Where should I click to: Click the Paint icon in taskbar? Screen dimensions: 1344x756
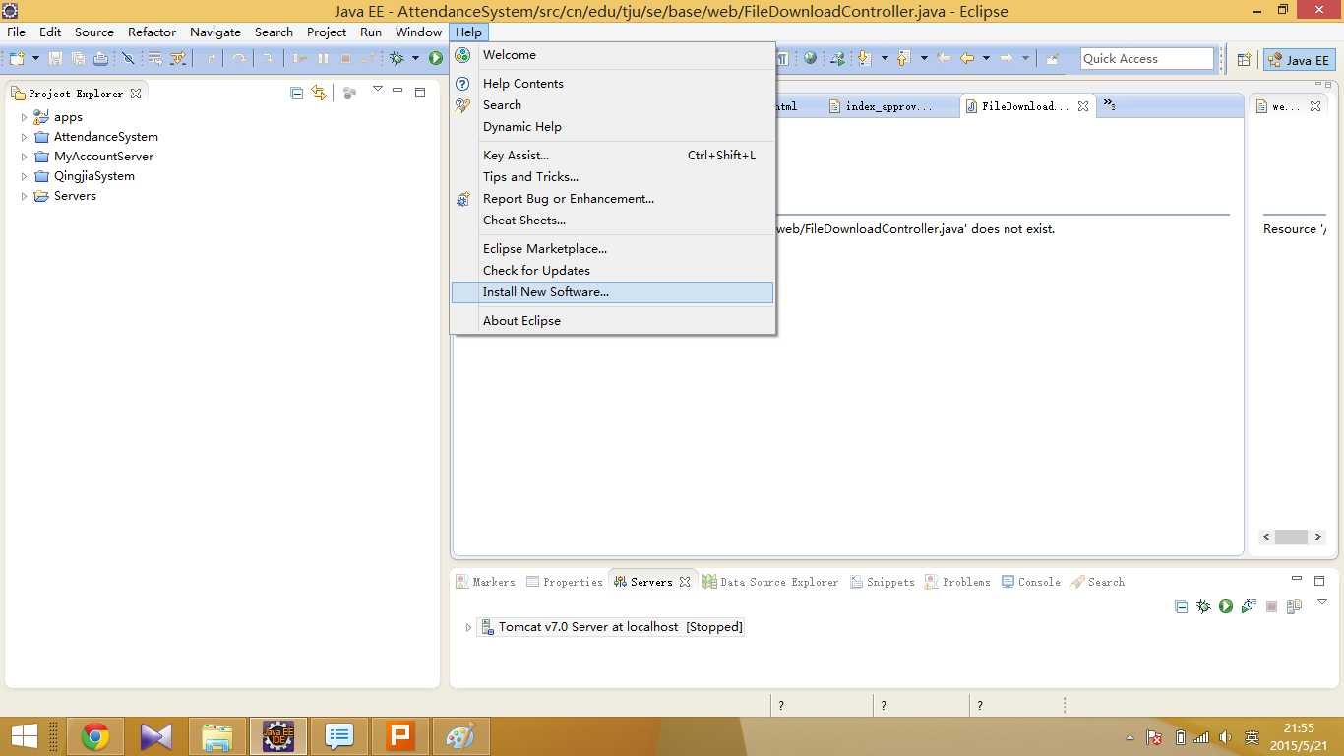460,736
